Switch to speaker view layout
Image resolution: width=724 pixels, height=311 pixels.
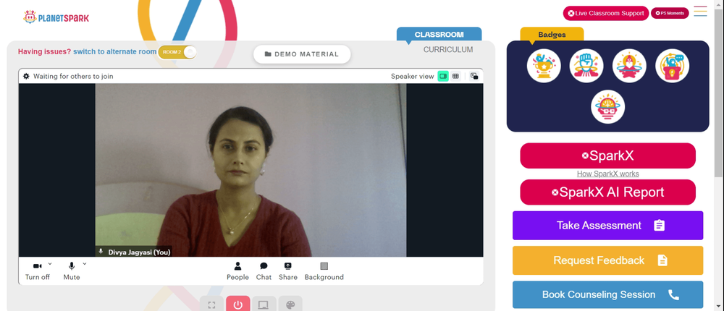pyautogui.click(x=443, y=76)
